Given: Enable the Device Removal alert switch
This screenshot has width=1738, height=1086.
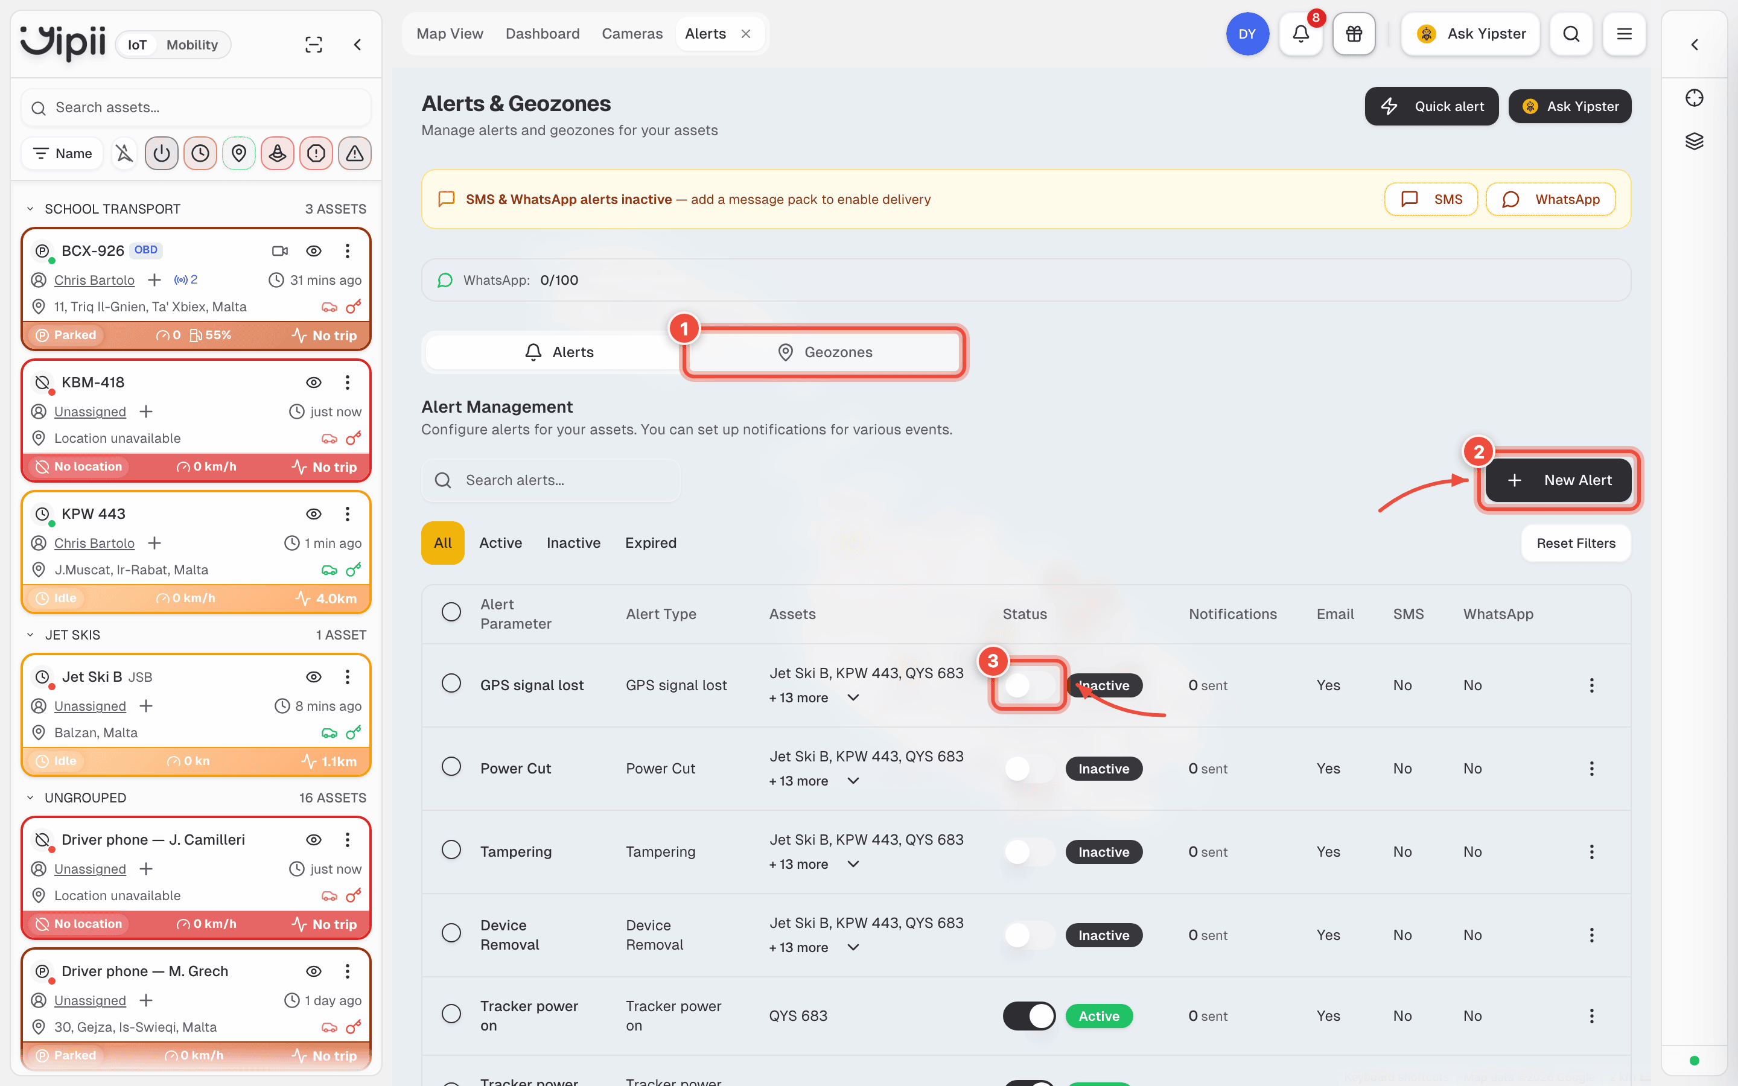Looking at the screenshot, I should pyautogui.click(x=1029, y=935).
